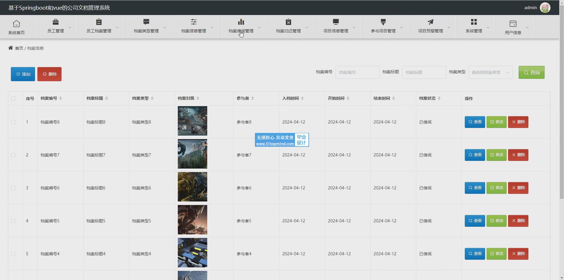Click the 项目信息管理 monitor icon
This screenshot has height=280, width=564.
point(336,22)
